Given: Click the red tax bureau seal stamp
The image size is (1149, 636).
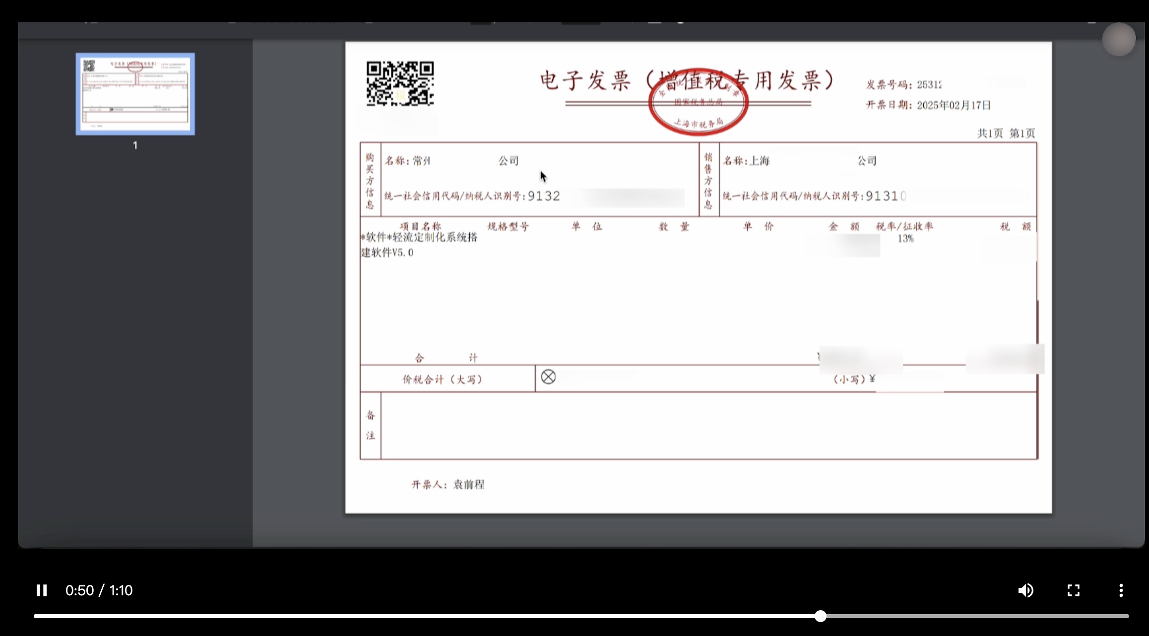Looking at the screenshot, I should 699,102.
